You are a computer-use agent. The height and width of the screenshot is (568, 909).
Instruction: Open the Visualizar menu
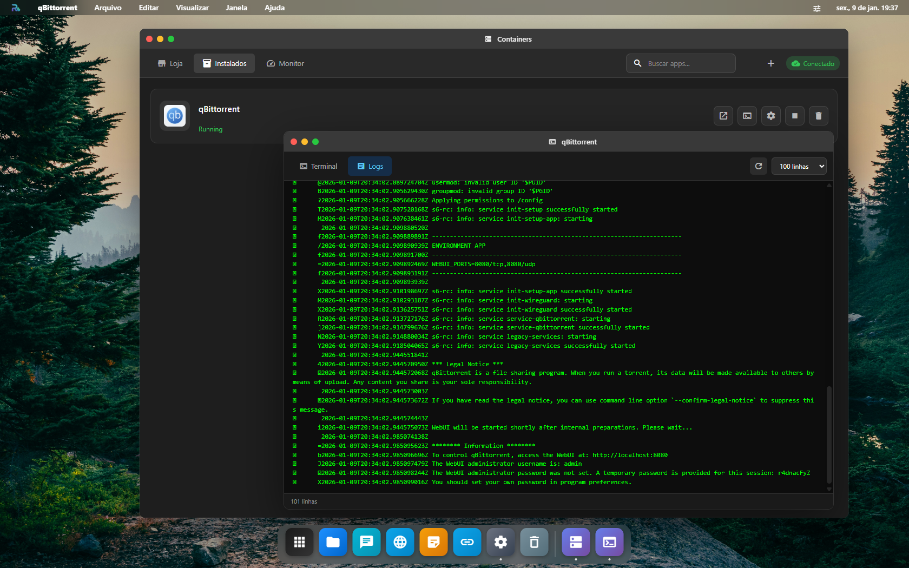pyautogui.click(x=192, y=8)
